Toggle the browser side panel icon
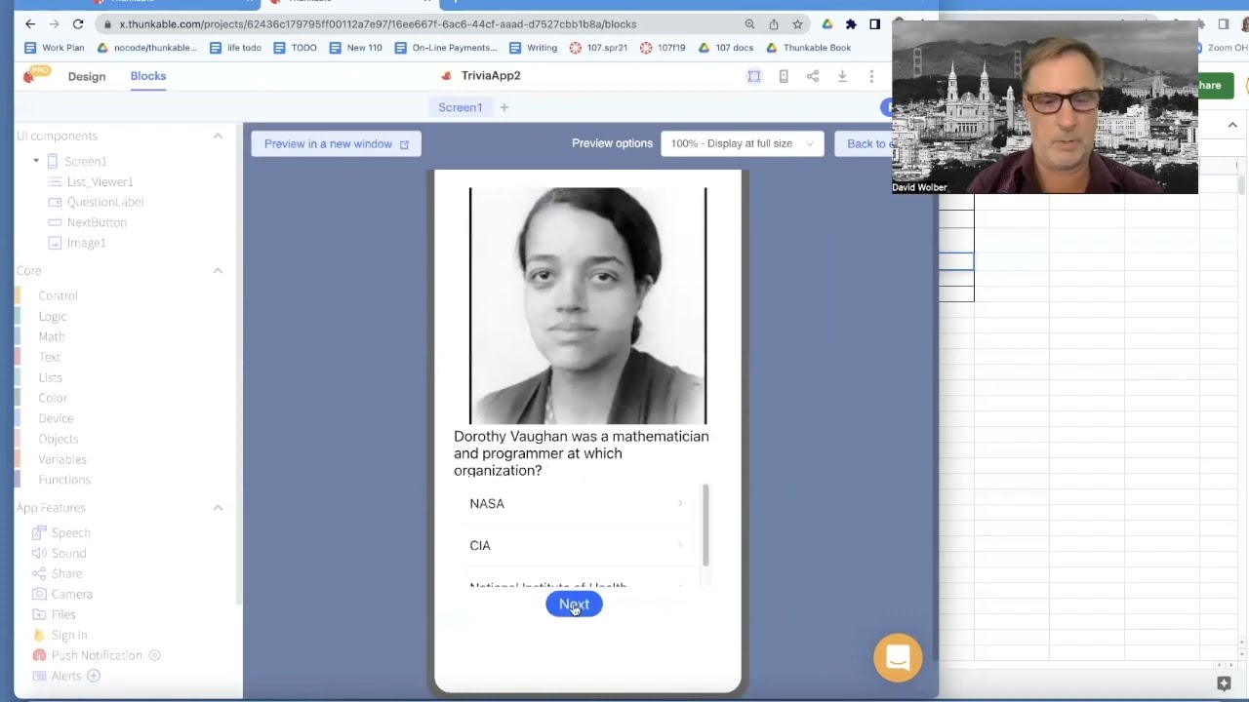This screenshot has height=702, width=1249. (874, 24)
